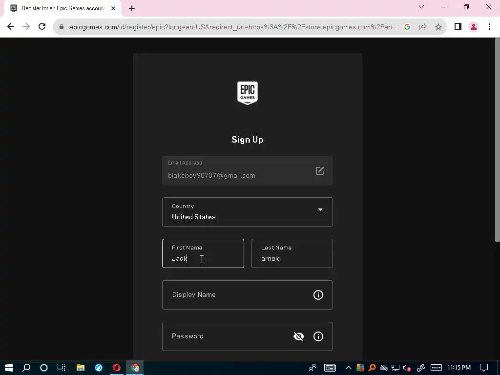Select the Register for Epic Games tab
The width and height of the screenshot is (500, 375).
point(62,8)
